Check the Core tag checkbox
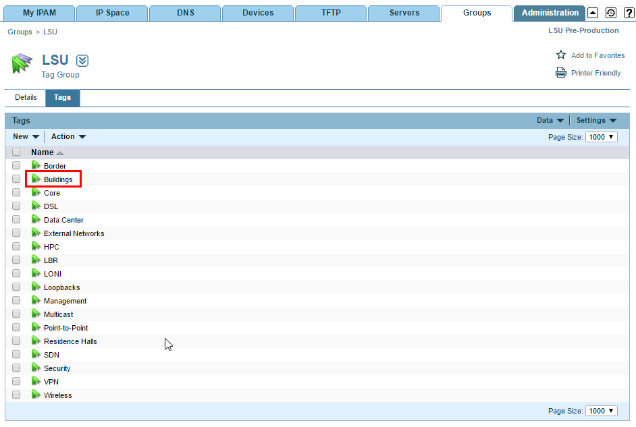This screenshot has height=427, width=636. (16, 192)
